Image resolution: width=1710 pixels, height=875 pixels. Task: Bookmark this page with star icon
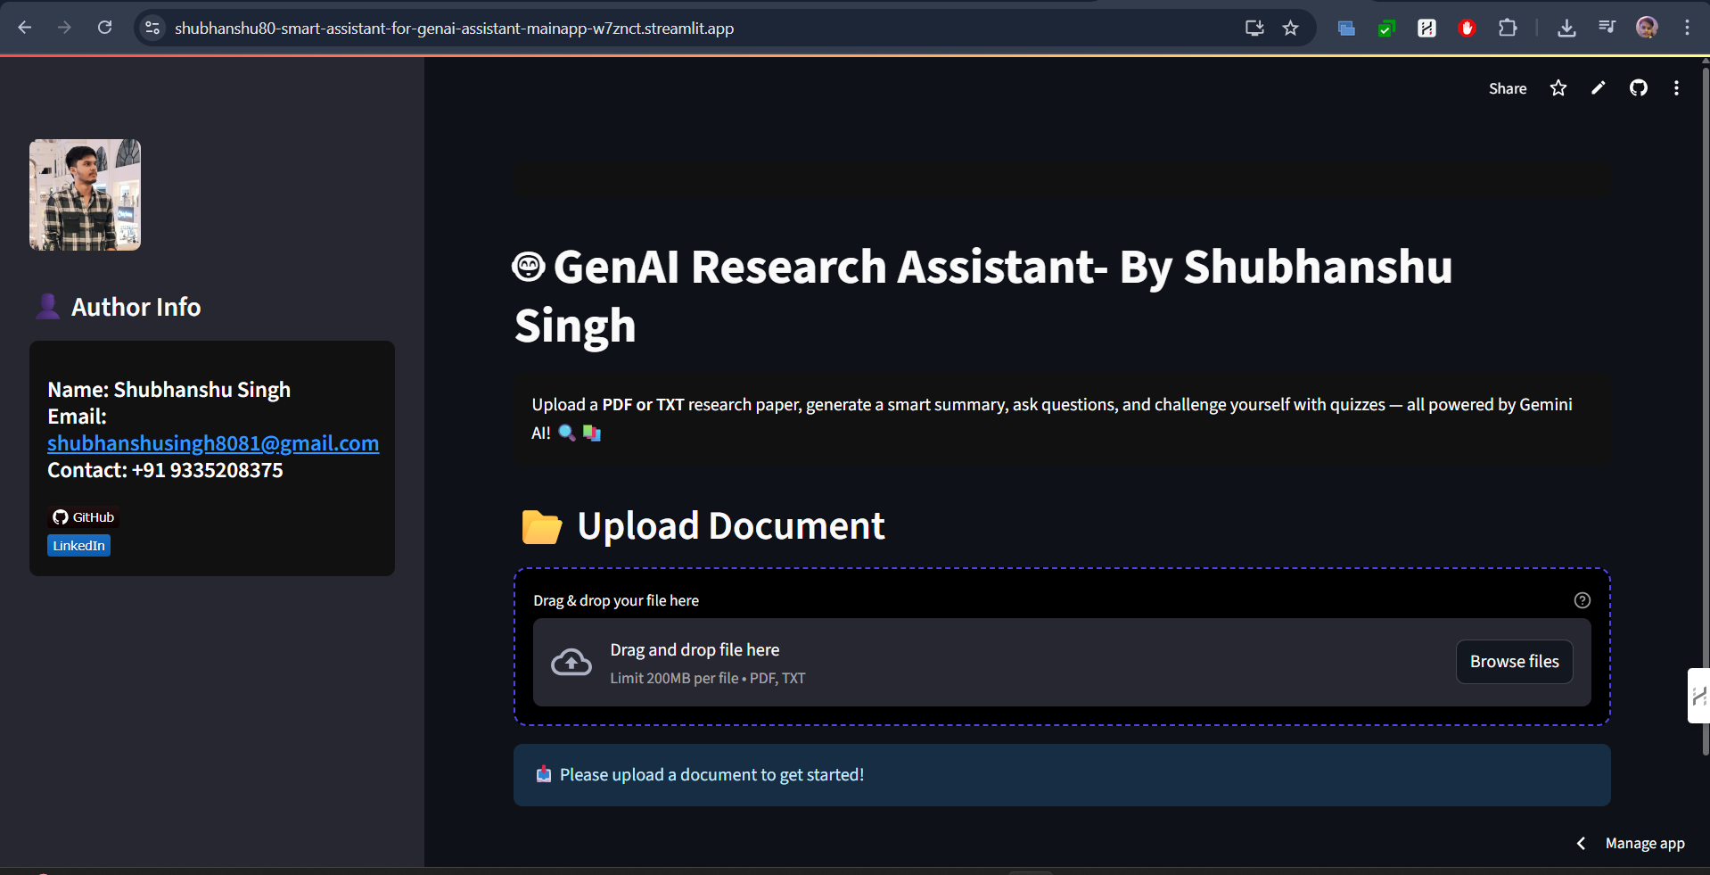click(1290, 28)
